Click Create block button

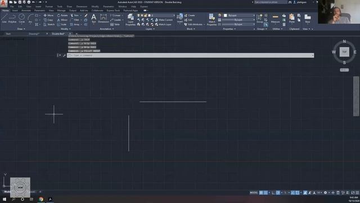pos(190,15)
